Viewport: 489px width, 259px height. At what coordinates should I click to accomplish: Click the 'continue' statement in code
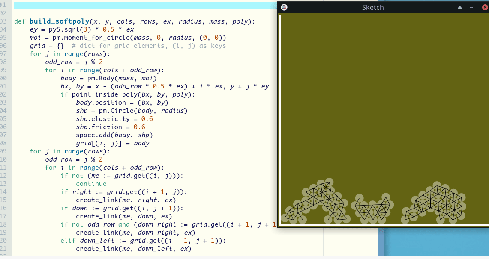coord(91,184)
